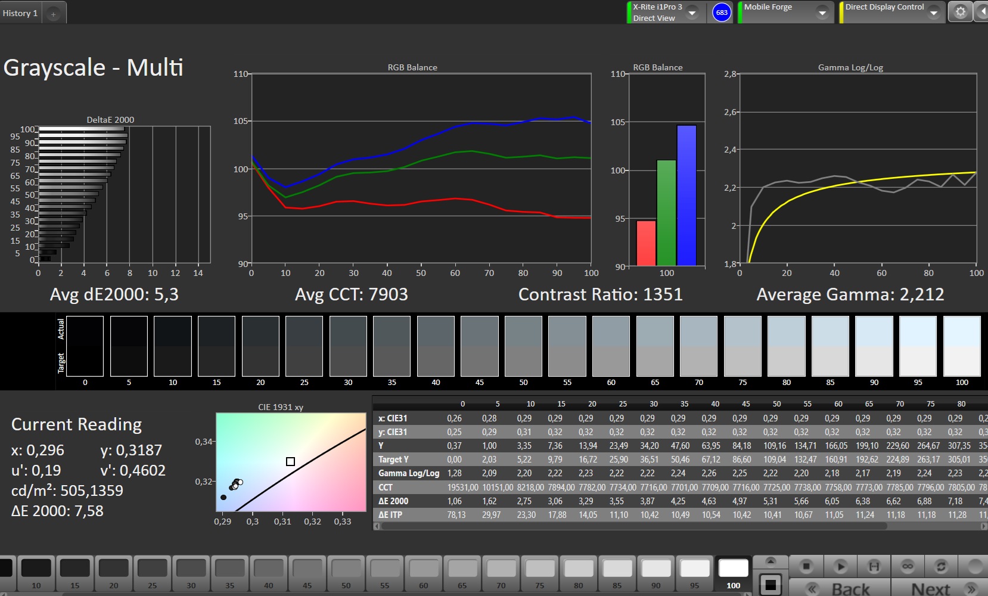
Task: Click the circular arrows refresh icon
Action: pos(942,566)
